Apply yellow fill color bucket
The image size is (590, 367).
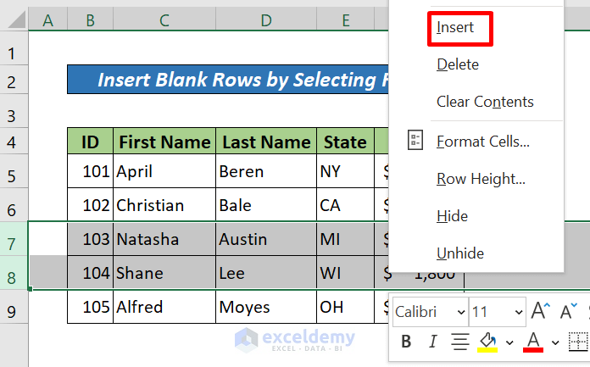(487, 342)
